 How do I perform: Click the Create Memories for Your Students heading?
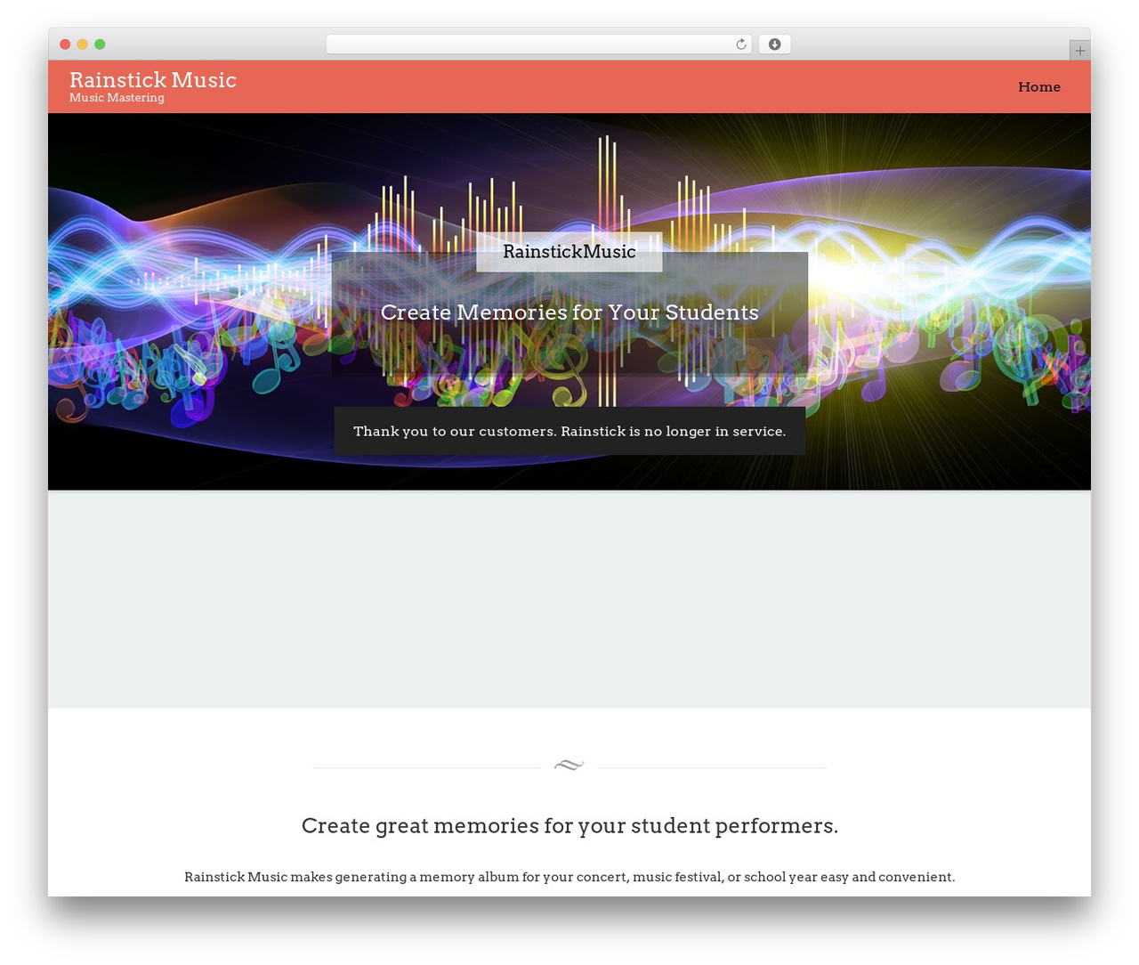click(x=569, y=312)
